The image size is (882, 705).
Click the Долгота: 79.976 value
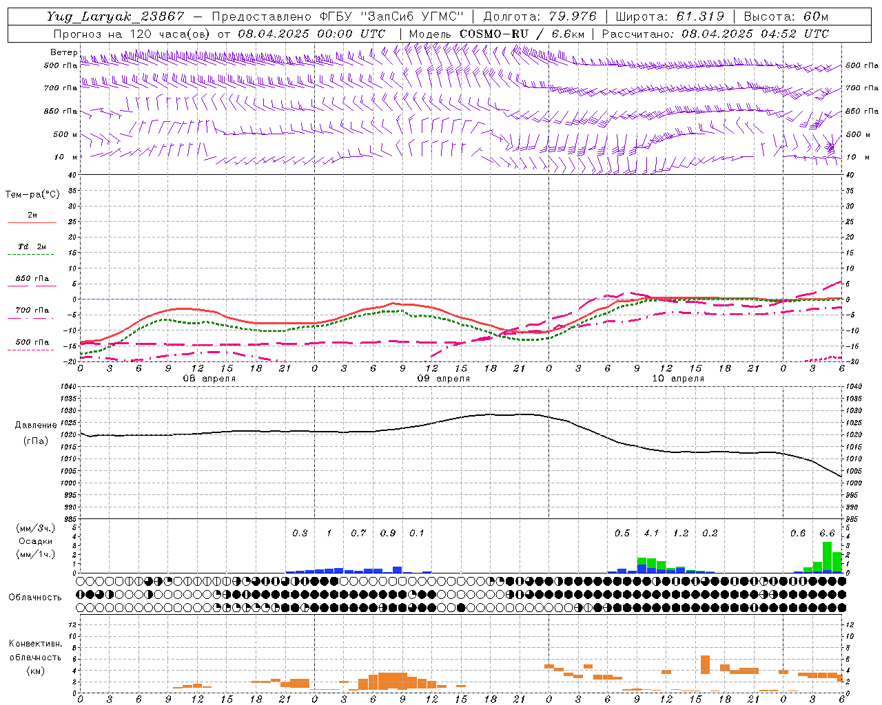(x=540, y=17)
